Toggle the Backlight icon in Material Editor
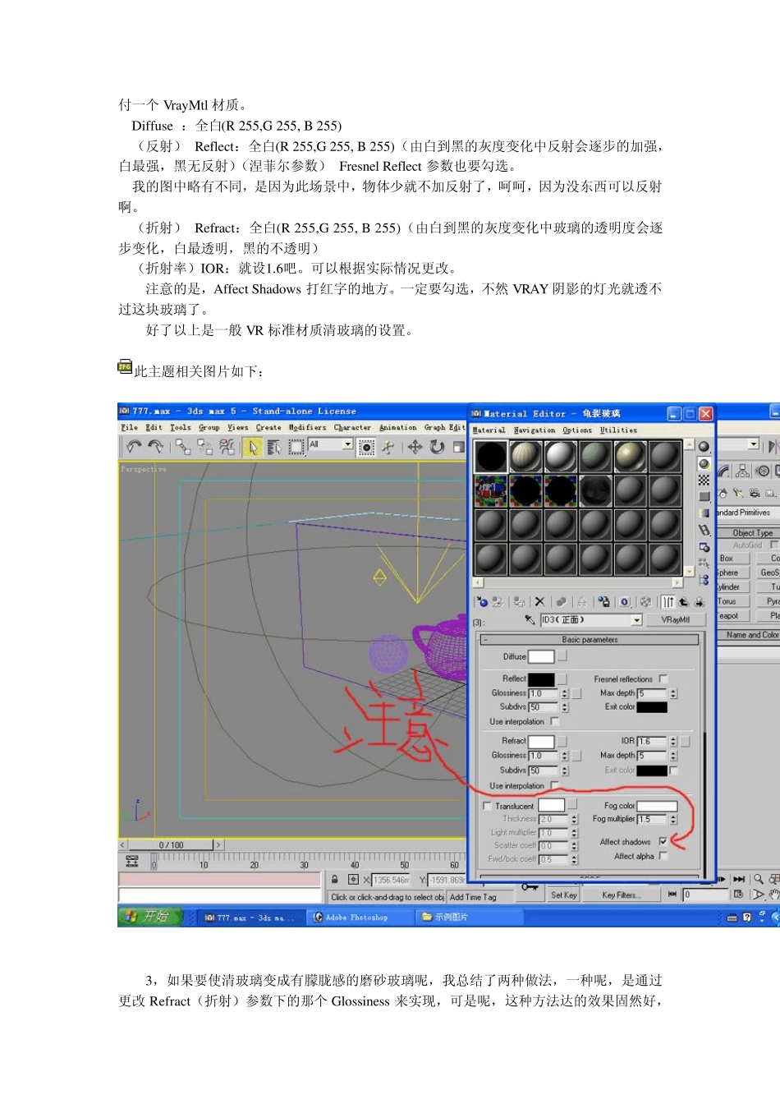The width and height of the screenshot is (780, 1104). [704, 464]
